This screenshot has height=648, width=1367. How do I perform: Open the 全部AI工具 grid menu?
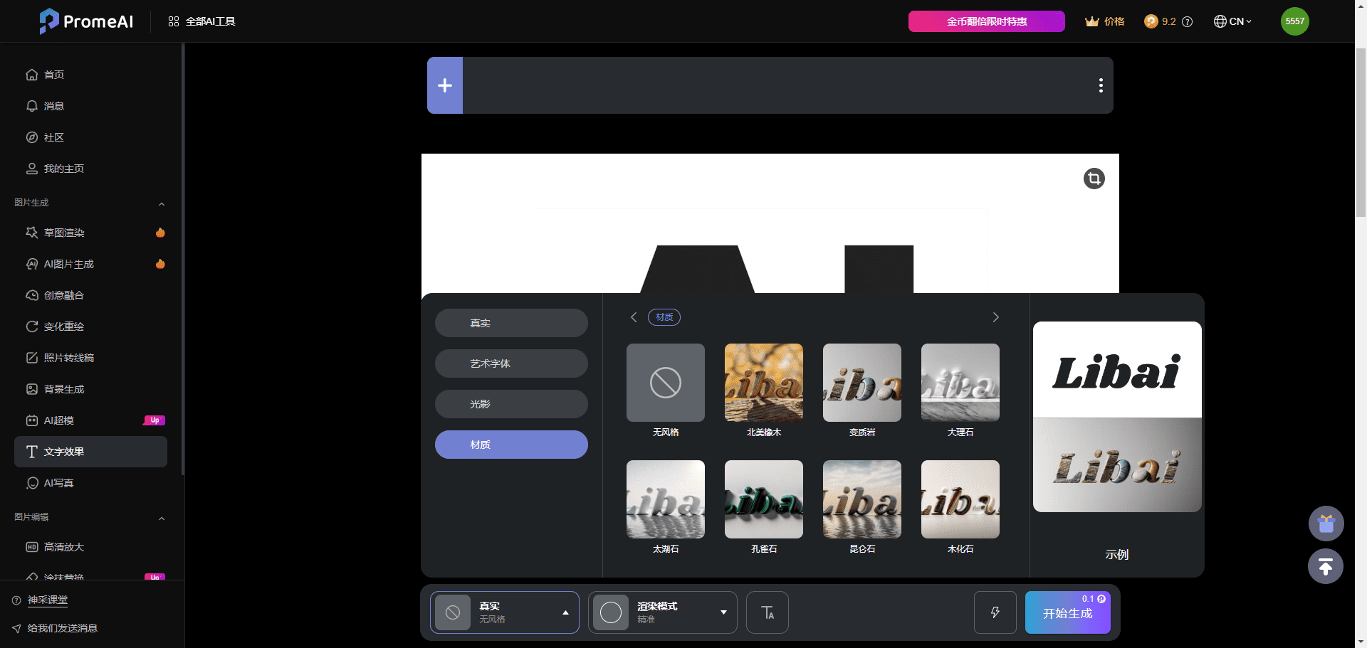(x=201, y=21)
